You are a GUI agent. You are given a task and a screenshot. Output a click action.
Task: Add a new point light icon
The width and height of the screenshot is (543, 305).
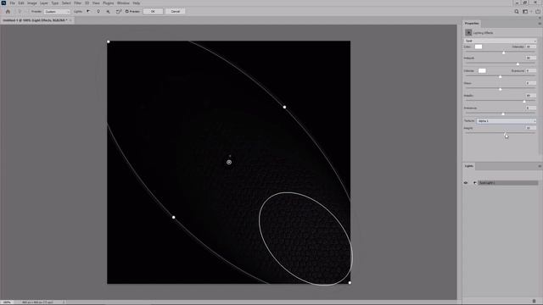(x=98, y=11)
